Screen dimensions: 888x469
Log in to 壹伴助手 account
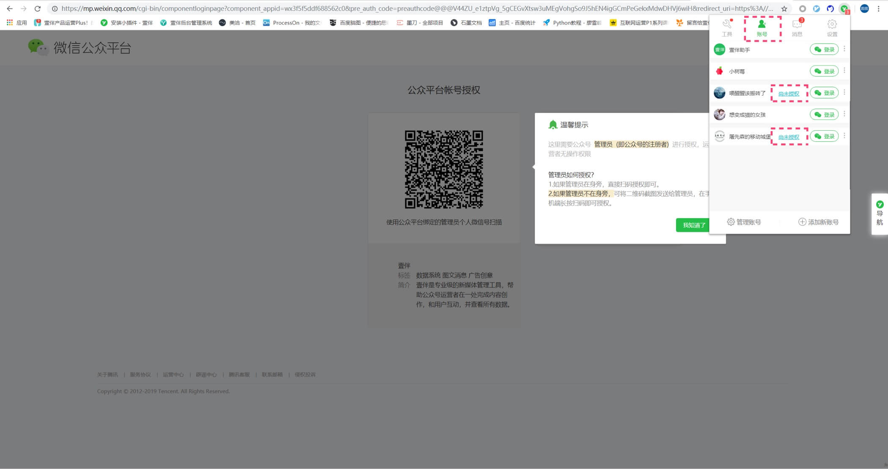(824, 49)
